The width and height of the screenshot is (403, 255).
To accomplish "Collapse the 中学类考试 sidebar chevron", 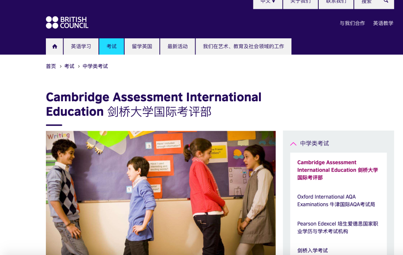I will tap(293, 144).
